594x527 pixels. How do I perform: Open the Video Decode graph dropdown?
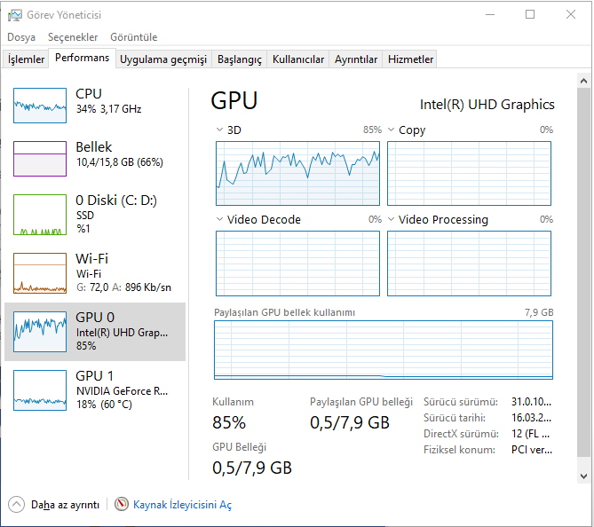point(220,220)
